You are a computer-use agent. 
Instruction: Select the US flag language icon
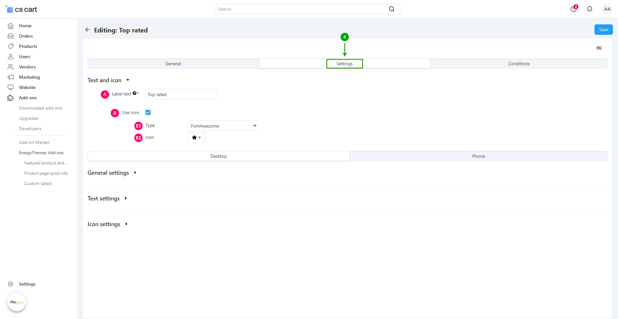point(599,48)
